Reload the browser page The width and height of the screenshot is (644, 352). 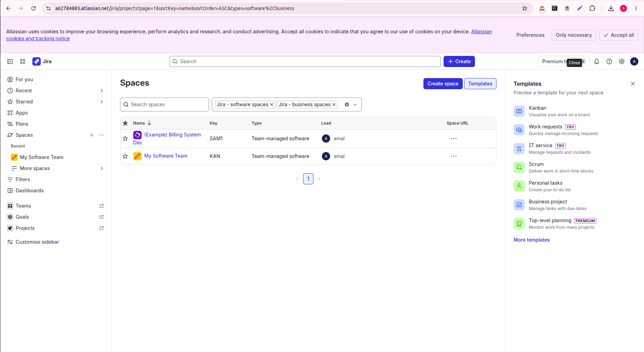pos(33,8)
